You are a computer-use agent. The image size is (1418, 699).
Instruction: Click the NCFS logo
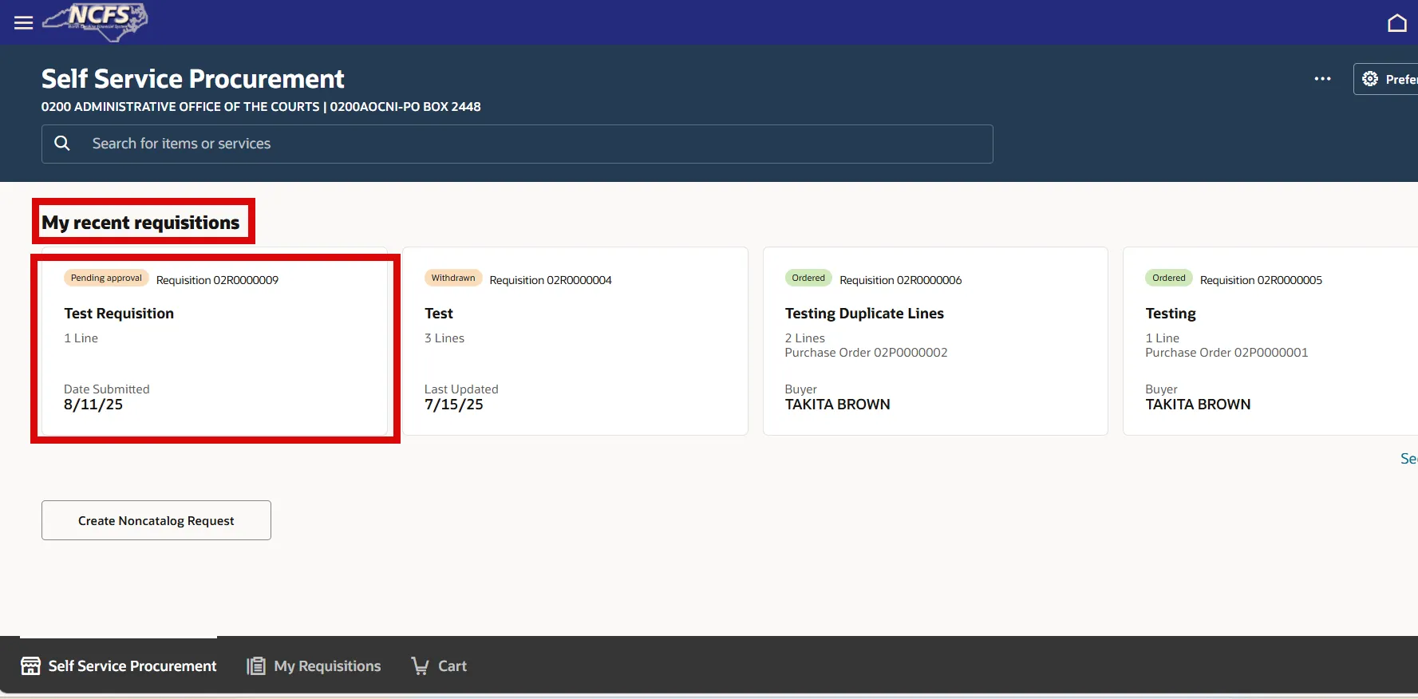pyautogui.click(x=96, y=22)
